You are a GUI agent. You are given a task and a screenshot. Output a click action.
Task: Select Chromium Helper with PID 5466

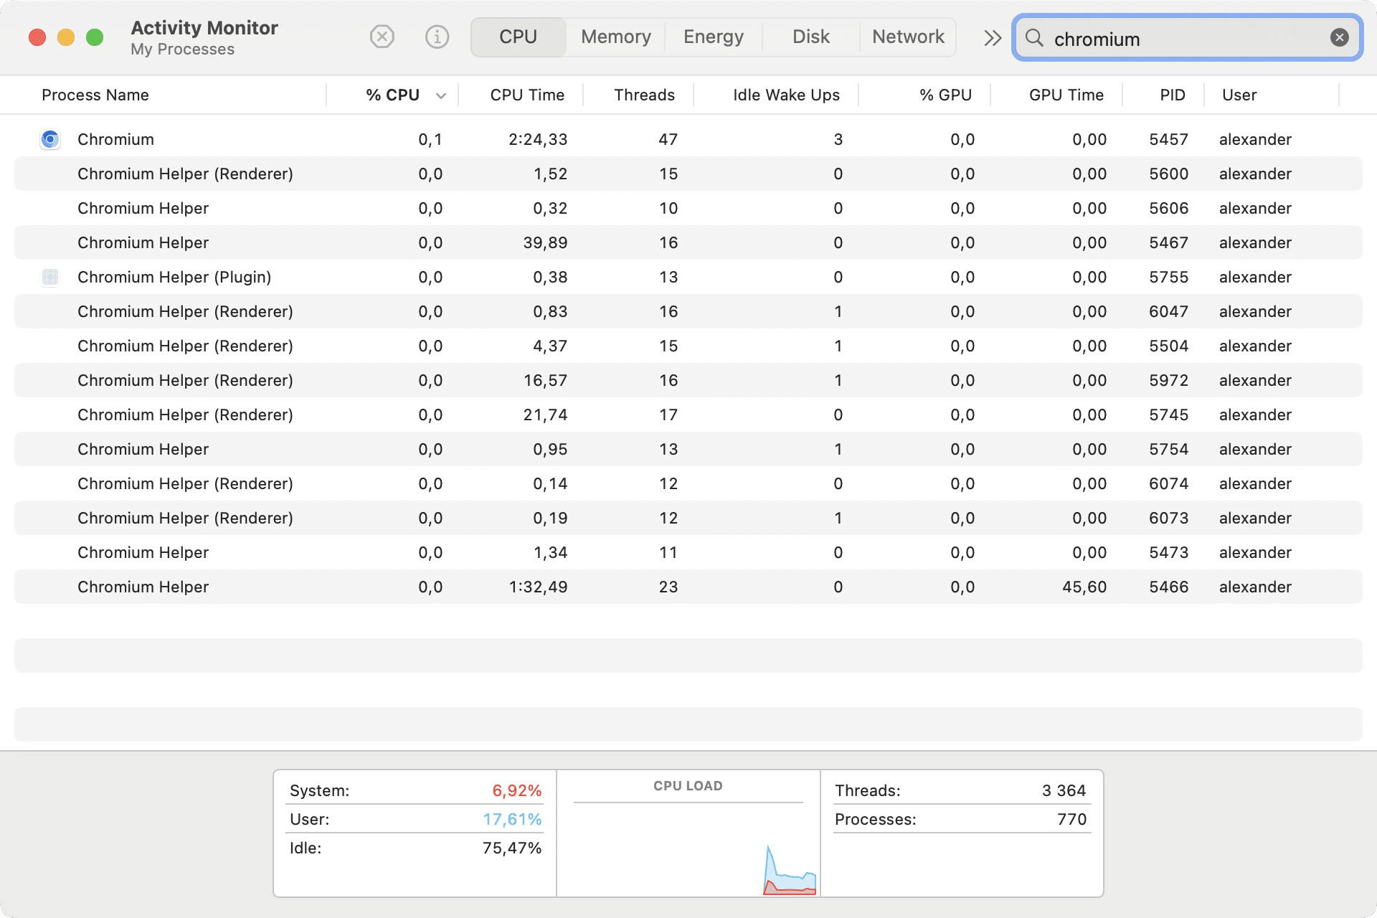(688, 587)
